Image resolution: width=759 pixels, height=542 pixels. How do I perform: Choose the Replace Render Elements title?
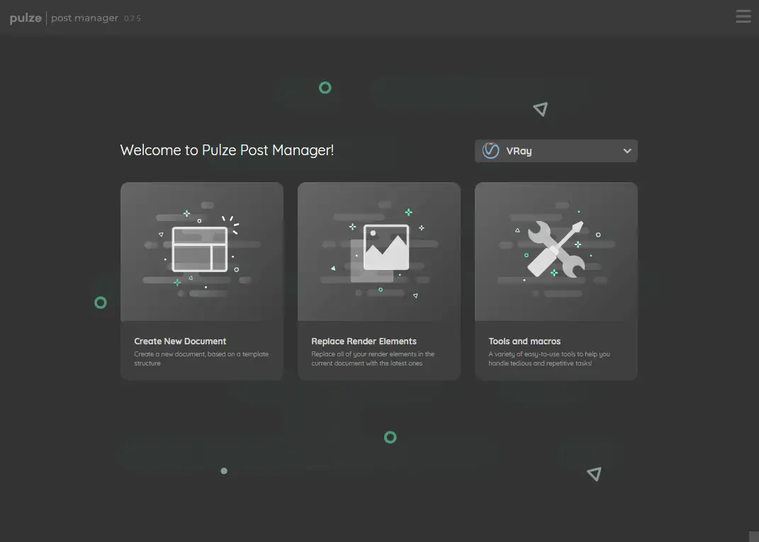point(364,341)
